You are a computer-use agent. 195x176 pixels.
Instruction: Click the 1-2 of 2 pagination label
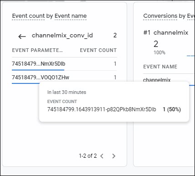pos(87,156)
